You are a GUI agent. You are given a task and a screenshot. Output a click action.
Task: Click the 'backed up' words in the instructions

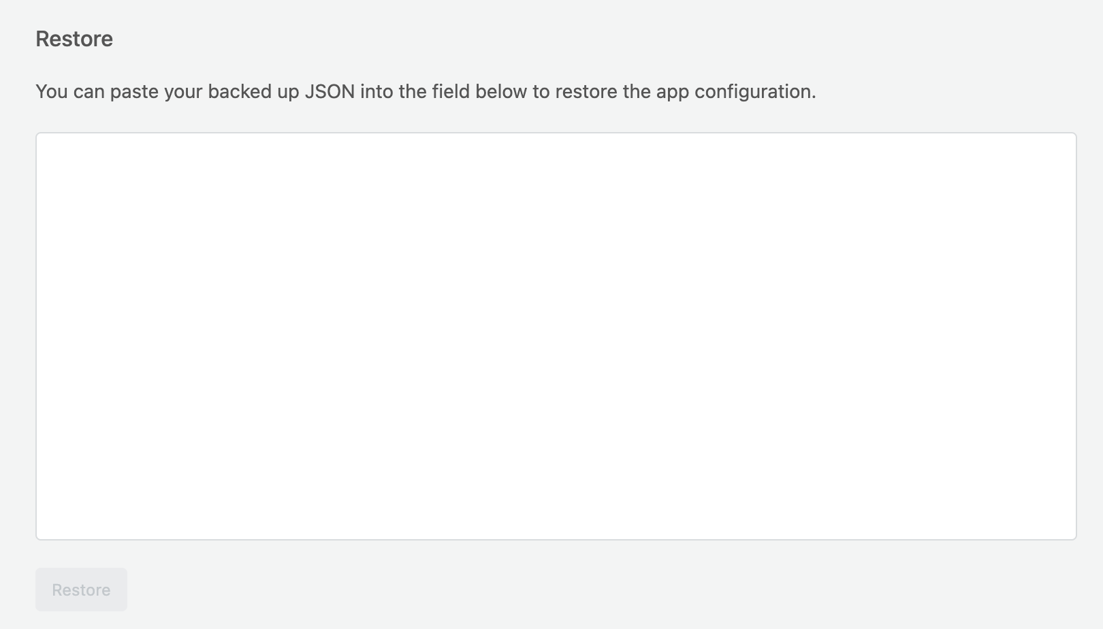(253, 92)
